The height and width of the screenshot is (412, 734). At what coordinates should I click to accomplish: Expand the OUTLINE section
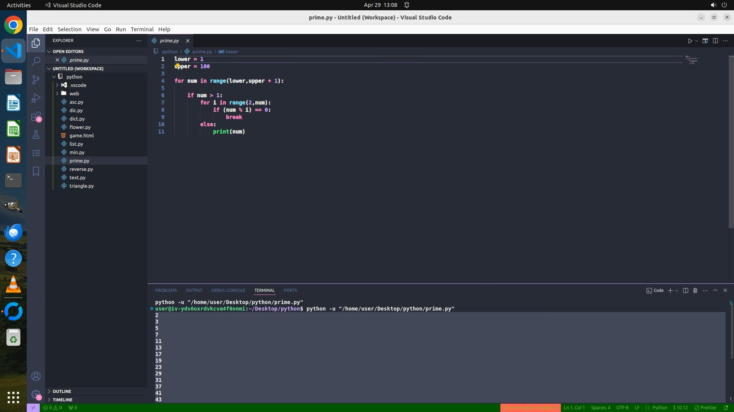(62, 391)
